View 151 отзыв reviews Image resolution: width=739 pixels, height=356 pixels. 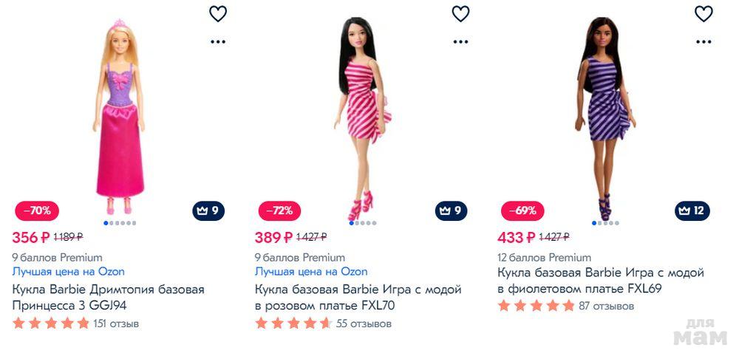(116, 324)
